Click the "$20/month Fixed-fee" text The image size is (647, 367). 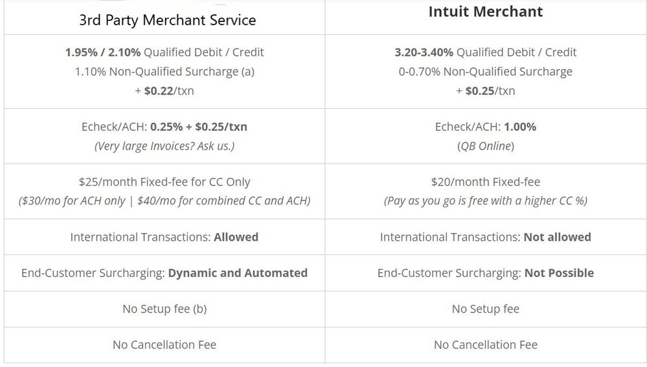485,182
